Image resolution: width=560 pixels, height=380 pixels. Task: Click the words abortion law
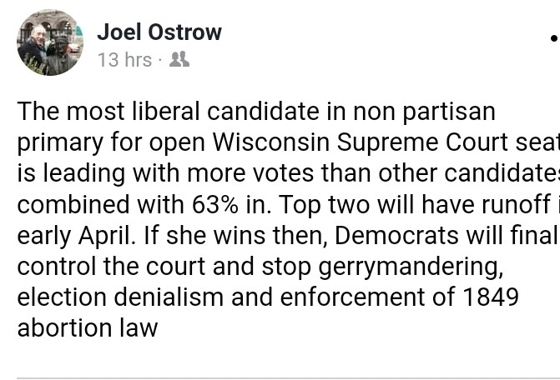tap(88, 328)
